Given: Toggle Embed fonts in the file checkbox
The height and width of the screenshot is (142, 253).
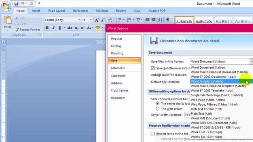Looking at the screenshot, I should pos(153,134).
